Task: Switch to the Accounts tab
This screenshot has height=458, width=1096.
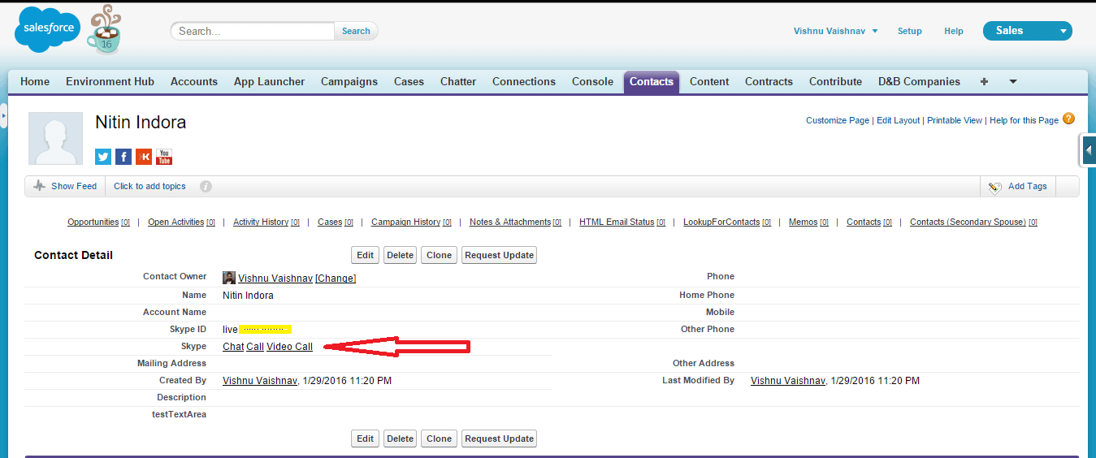Action: click(193, 82)
